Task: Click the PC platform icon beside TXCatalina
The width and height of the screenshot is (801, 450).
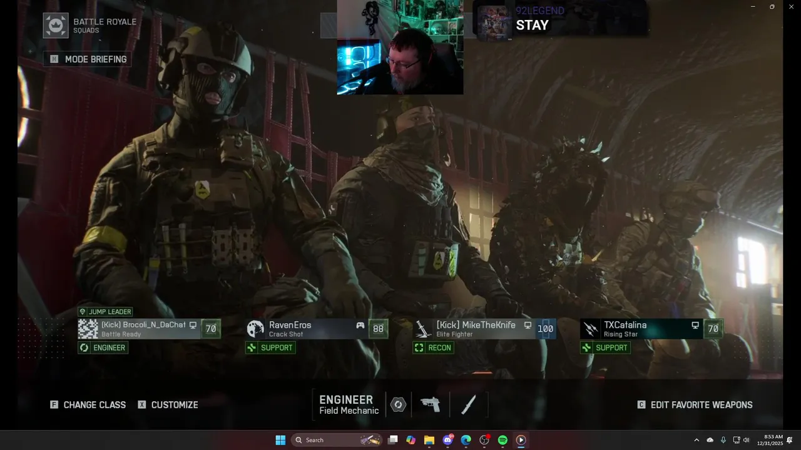Action: [695, 326]
